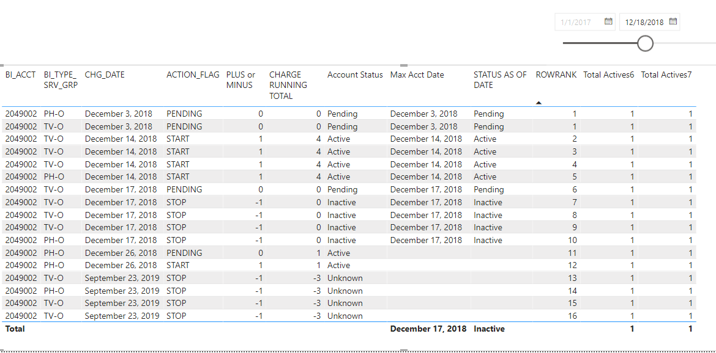Screen dimensions: 716x353
Task: Sort by Total Actives7 column header
Action: coord(666,75)
